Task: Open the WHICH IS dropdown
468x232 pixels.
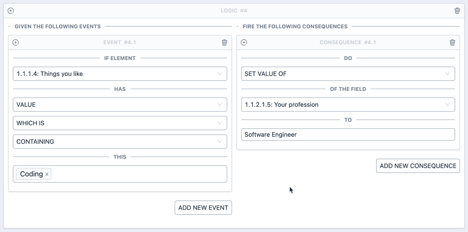Action: click(x=120, y=123)
